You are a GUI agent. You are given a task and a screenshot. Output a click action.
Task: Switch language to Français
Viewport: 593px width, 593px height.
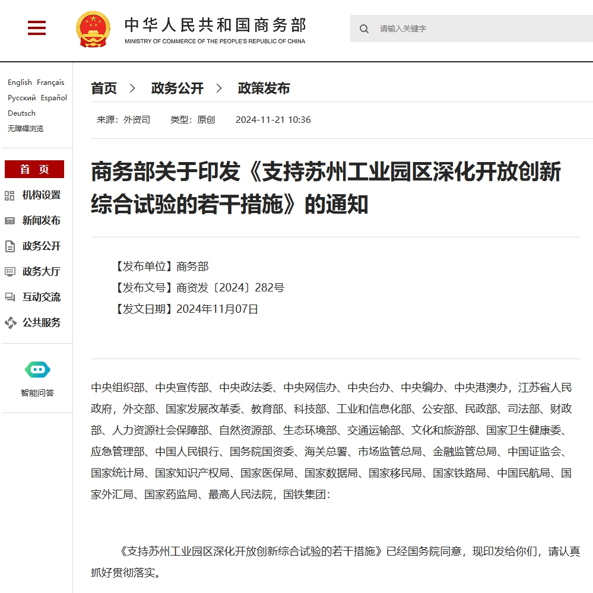click(x=50, y=82)
